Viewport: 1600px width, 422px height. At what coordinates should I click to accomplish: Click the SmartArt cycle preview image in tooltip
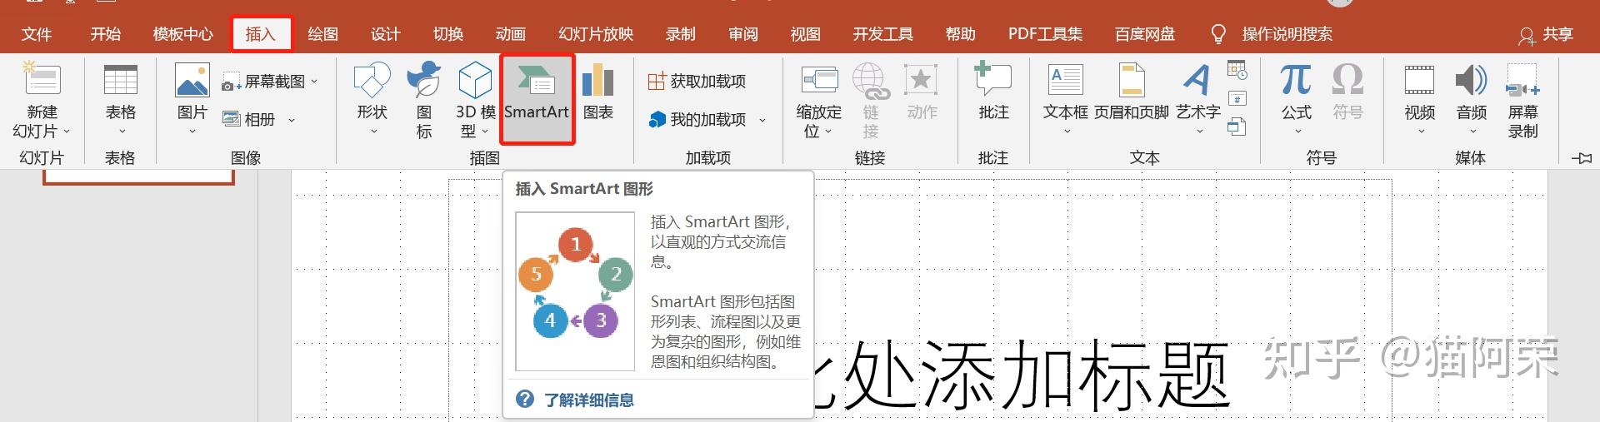coord(575,291)
